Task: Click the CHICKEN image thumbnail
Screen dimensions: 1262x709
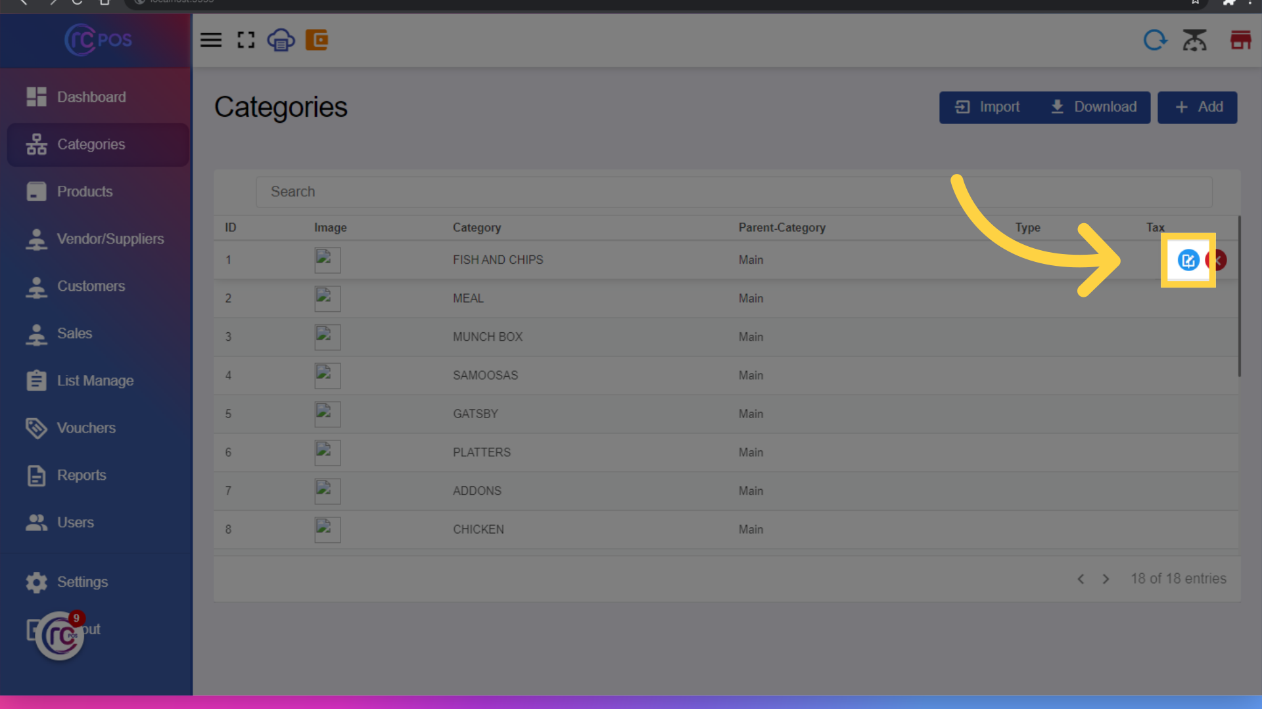Action: click(x=327, y=530)
